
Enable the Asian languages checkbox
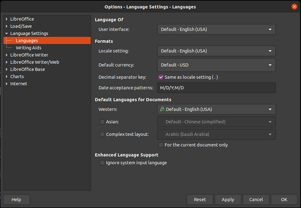tap(103, 122)
